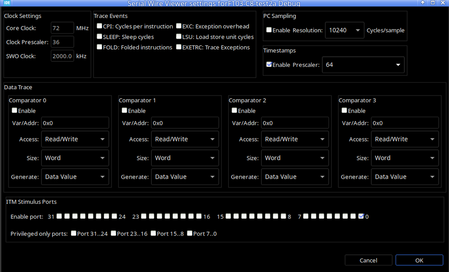449x272 pixels.
Task: Enable Comparator 1 checkbox
Action: 124,110
